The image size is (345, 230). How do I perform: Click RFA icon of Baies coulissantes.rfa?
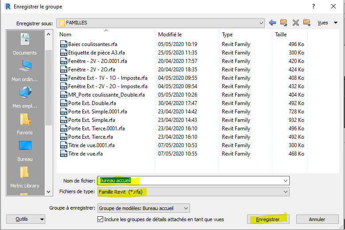(x=64, y=44)
